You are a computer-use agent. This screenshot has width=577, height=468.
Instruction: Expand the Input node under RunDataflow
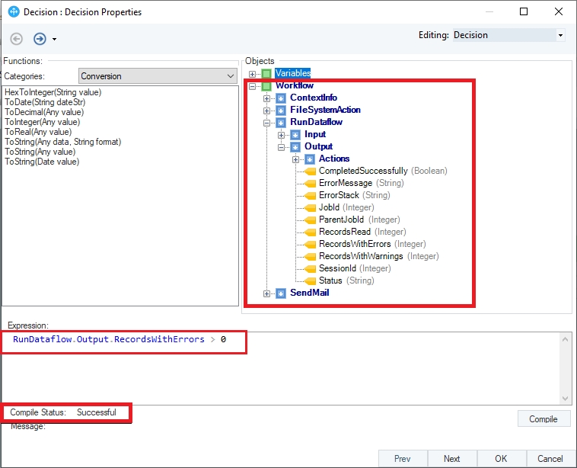pyautogui.click(x=282, y=134)
